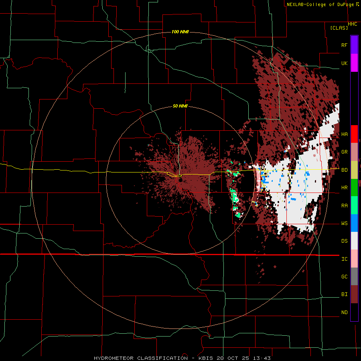Click the 'KBIS' radar site identifier
Screen dimensions: 361x361
(x=205, y=358)
